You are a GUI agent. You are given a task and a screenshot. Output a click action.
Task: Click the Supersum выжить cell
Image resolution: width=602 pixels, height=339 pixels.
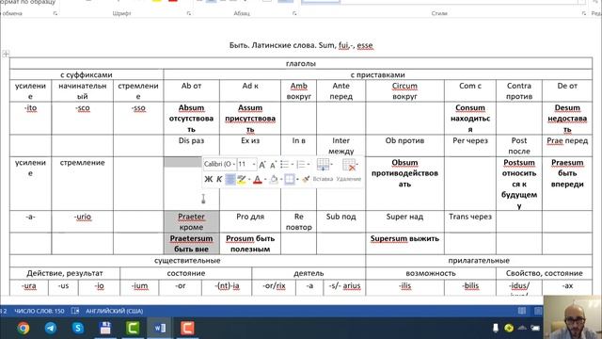pyautogui.click(x=404, y=244)
